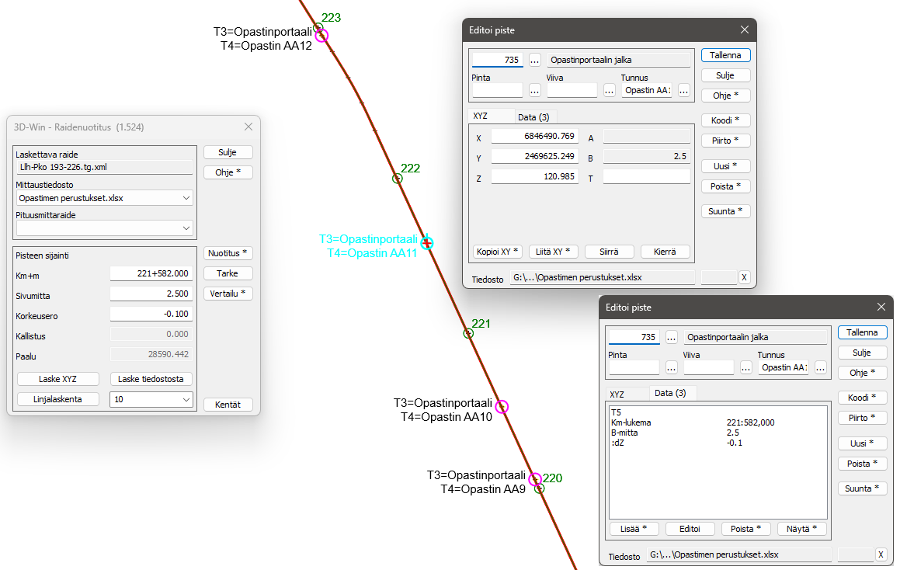Click the magenta marker for Opastin AA10
The height and width of the screenshot is (570, 900).
point(502,407)
